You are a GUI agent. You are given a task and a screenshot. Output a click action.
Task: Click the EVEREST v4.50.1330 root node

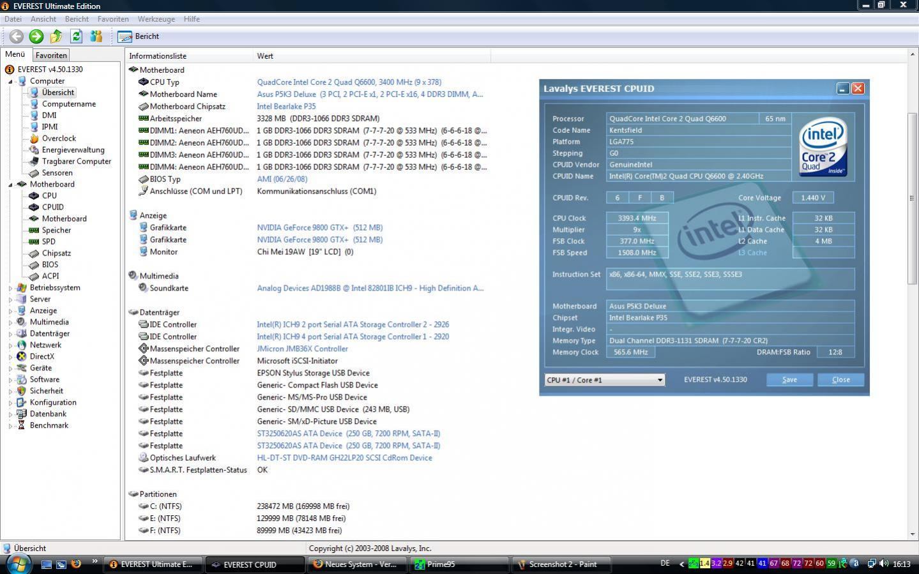click(x=50, y=70)
